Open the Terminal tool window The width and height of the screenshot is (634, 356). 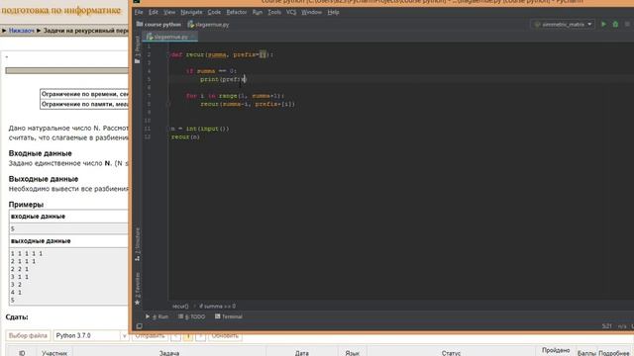tap(229, 316)
